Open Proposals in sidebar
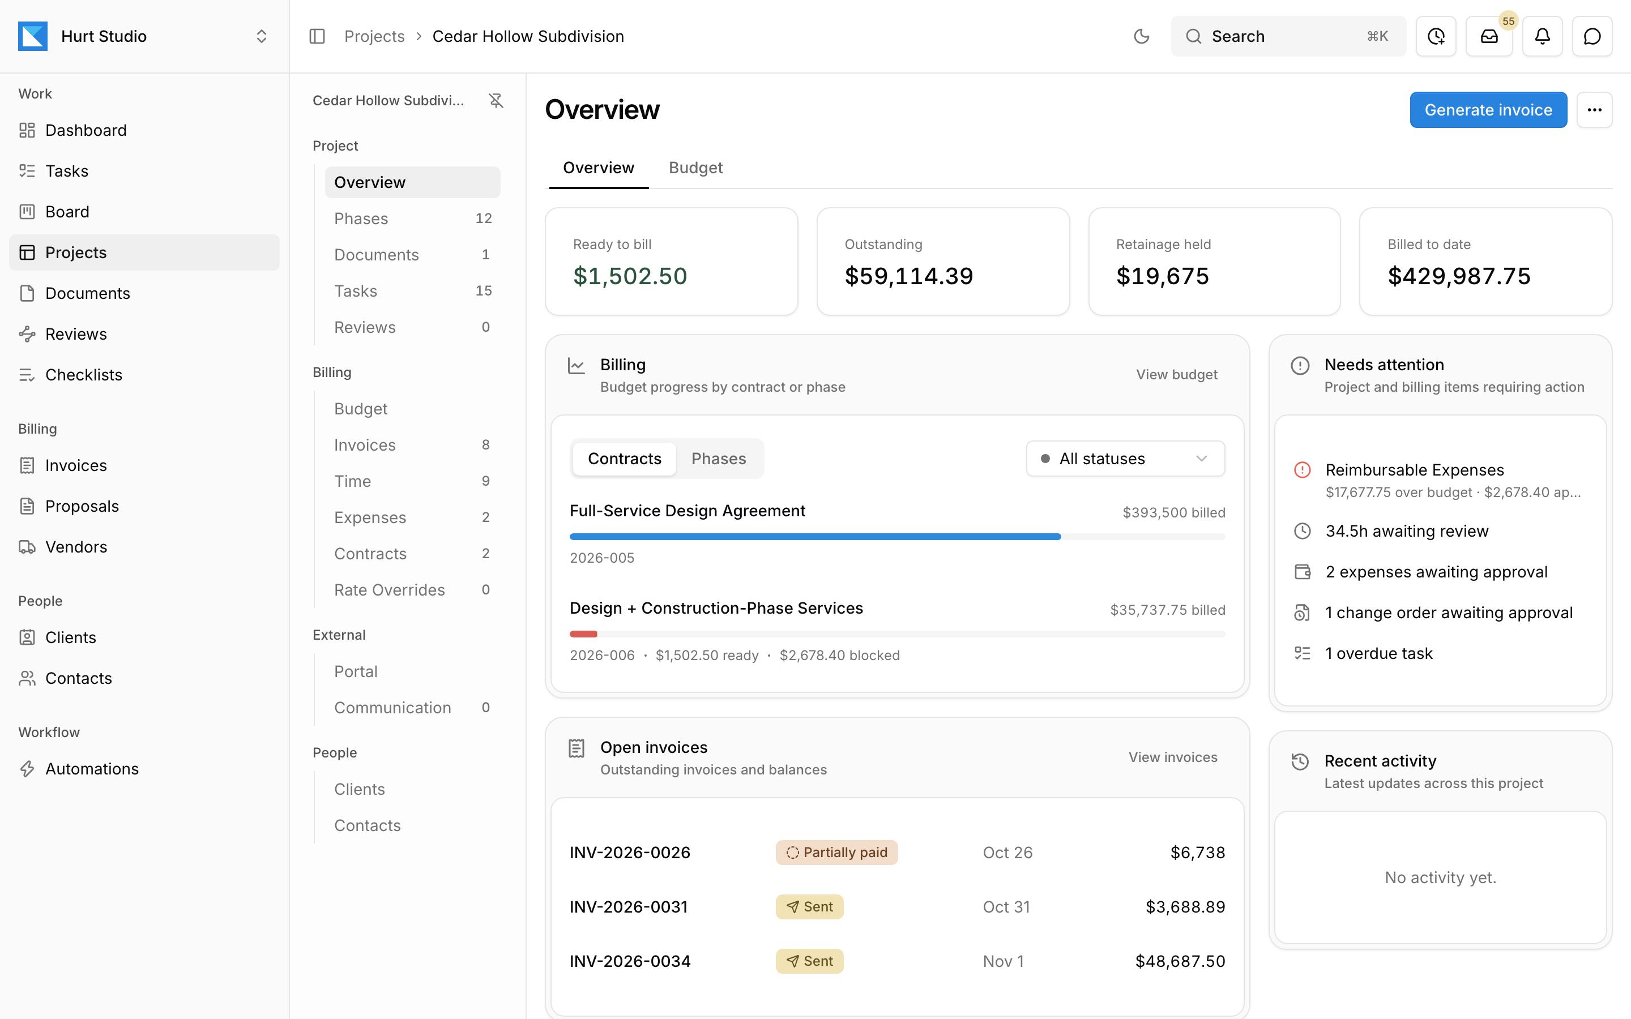 point(144,506)
